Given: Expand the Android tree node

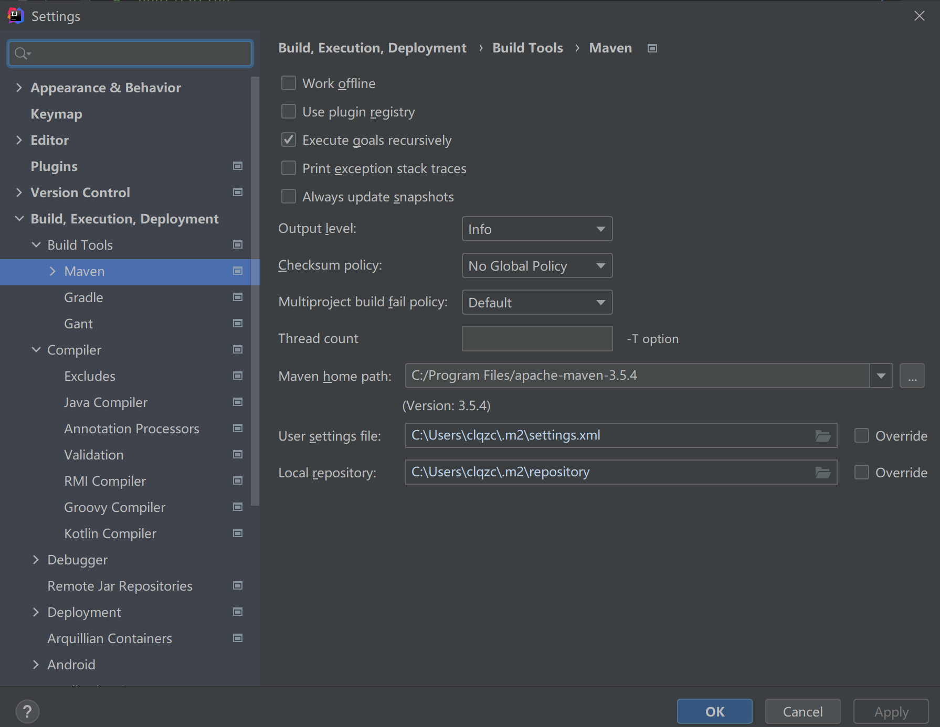Looking at the screenshot, I should [x=36, y=665].
